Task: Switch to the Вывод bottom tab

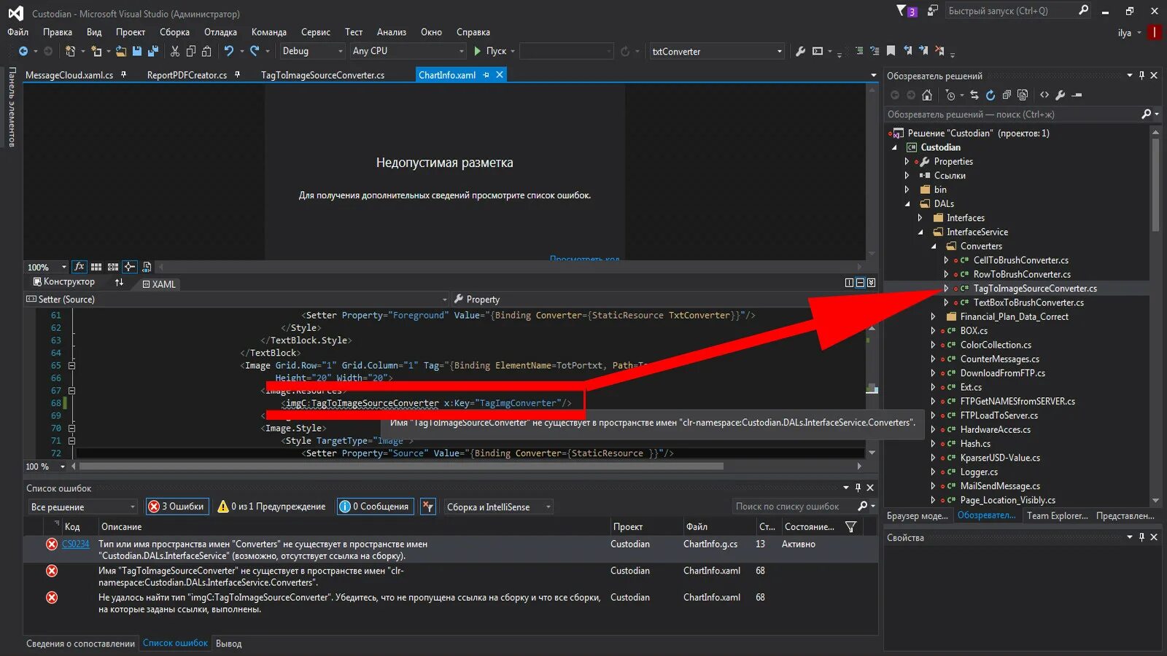Action: (228, 644)
